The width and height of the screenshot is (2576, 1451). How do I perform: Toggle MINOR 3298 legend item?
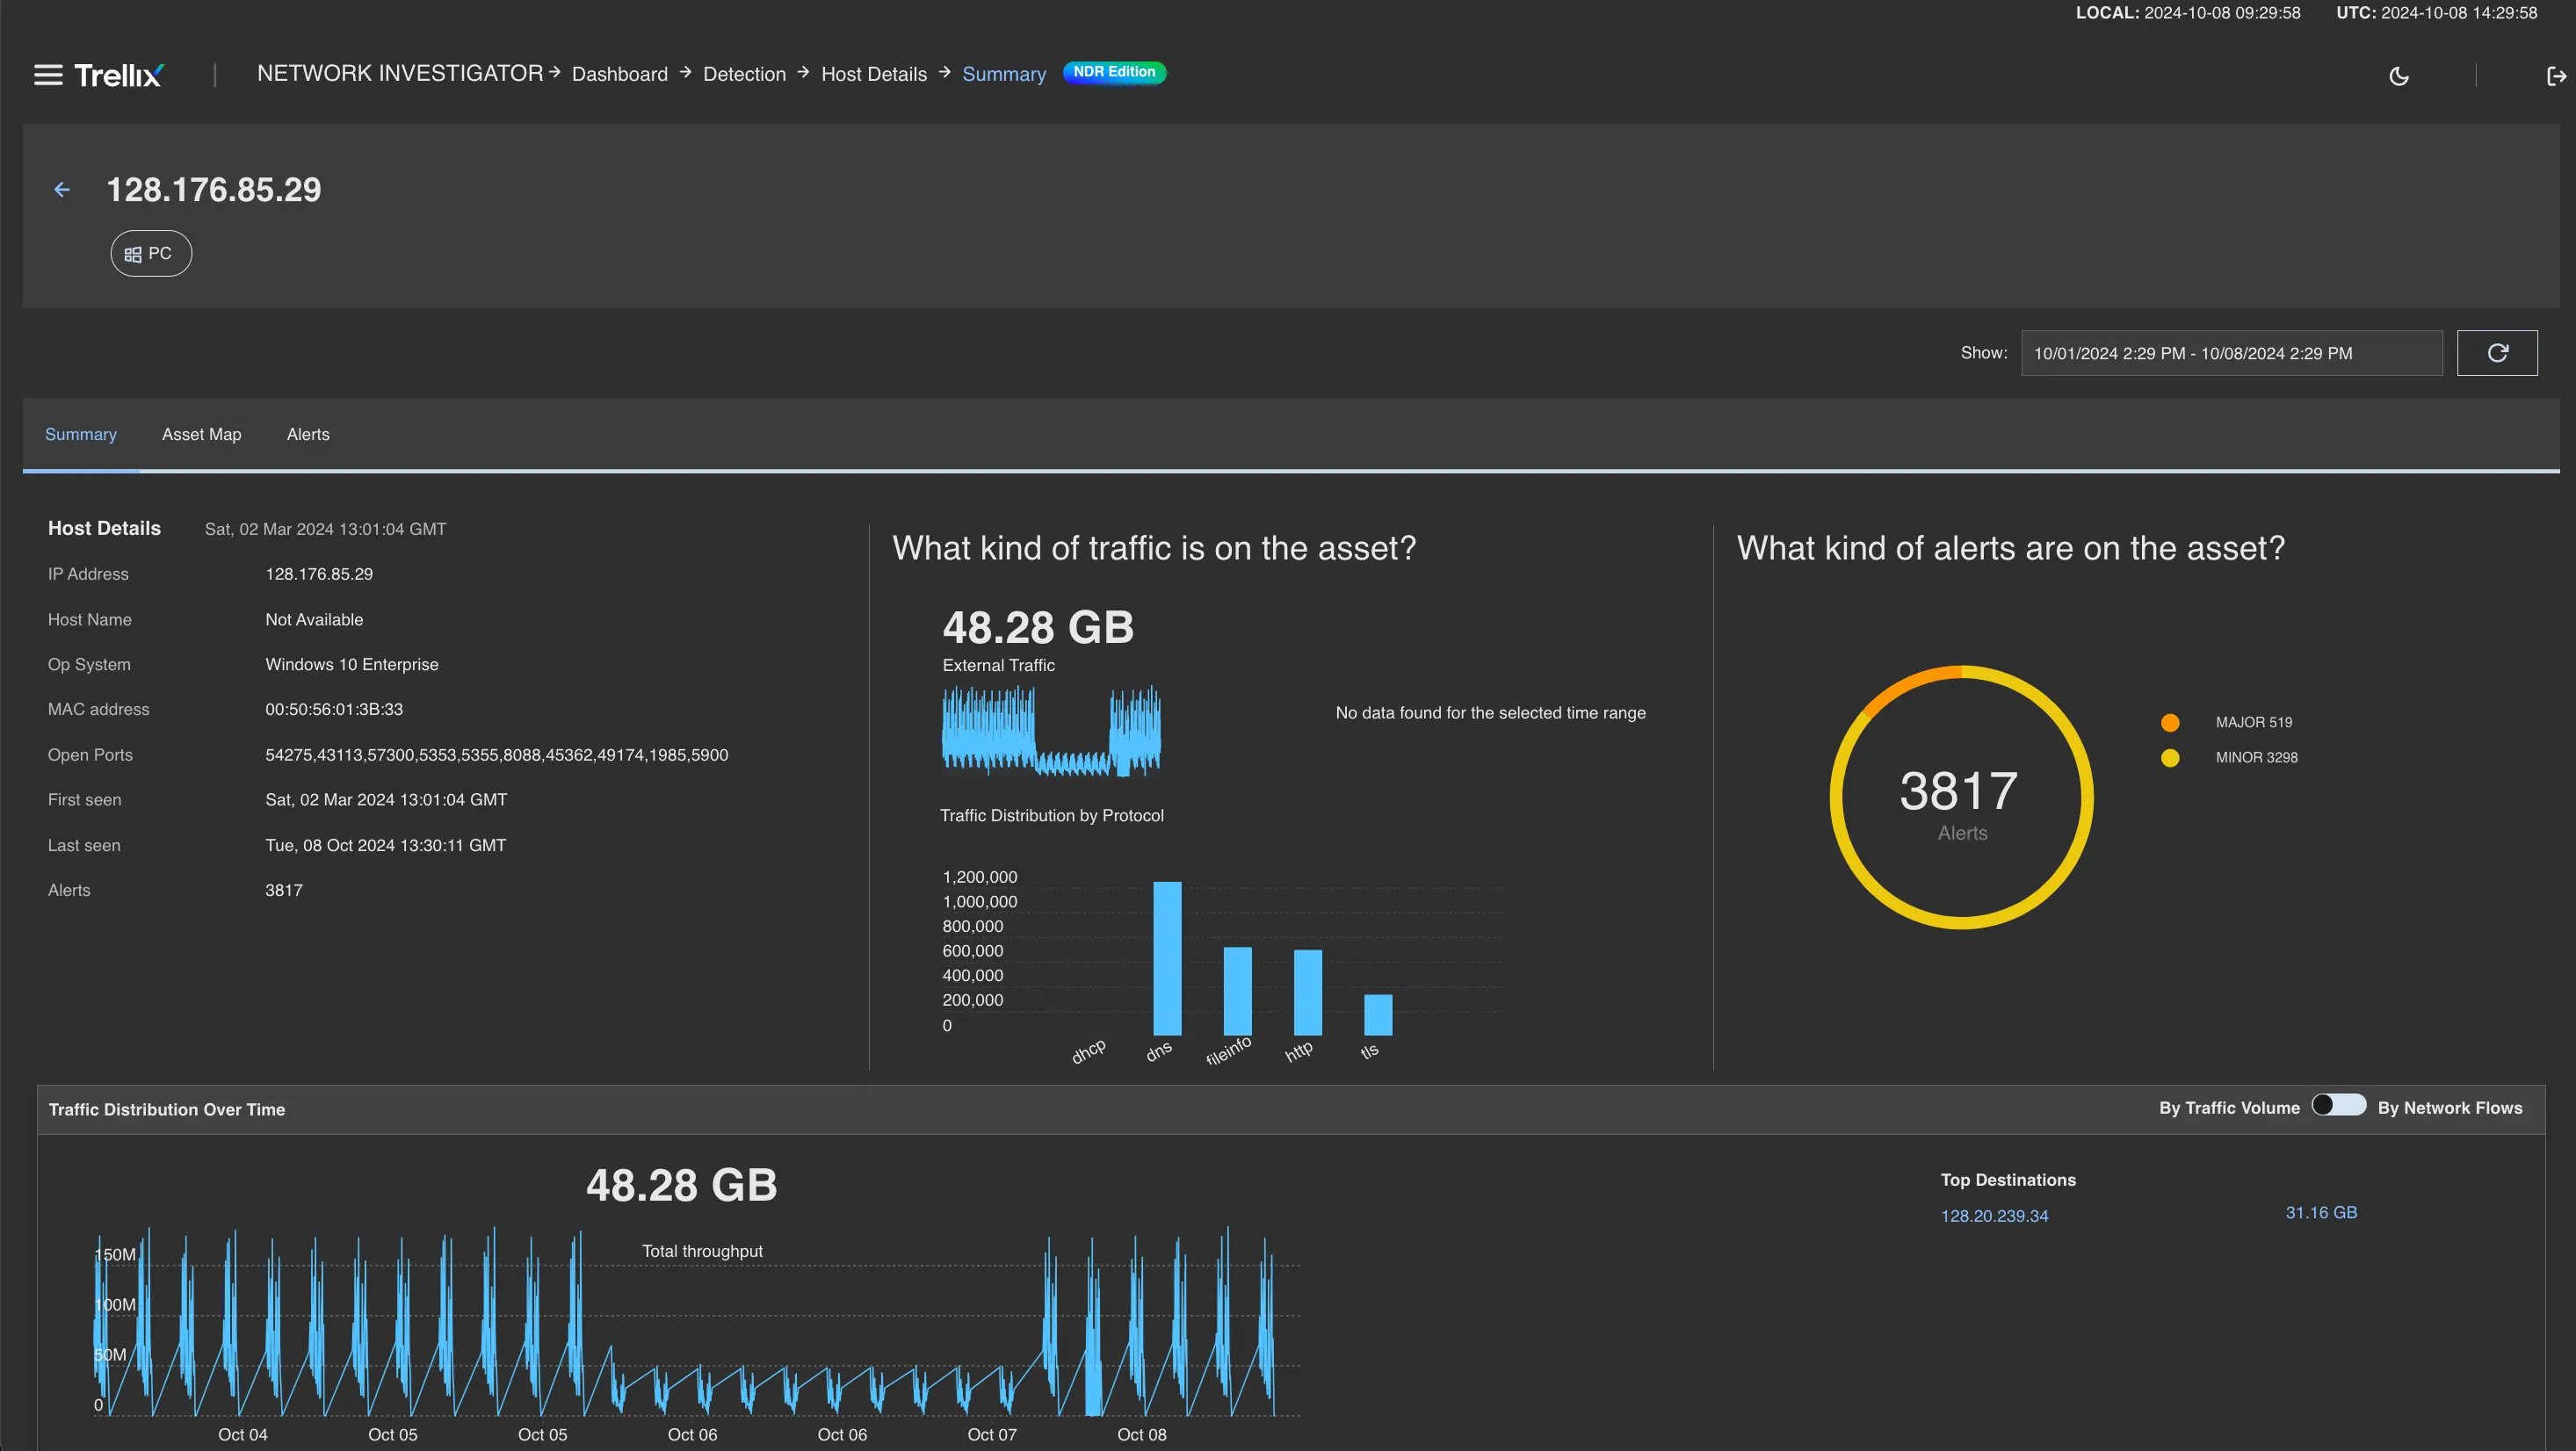point(2255,757)
